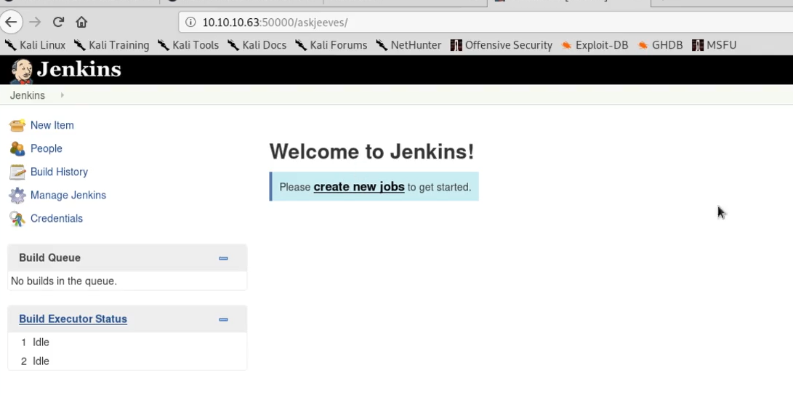
Task: Click the Welcome to Jenkins! heading
Action: [371, 152]
